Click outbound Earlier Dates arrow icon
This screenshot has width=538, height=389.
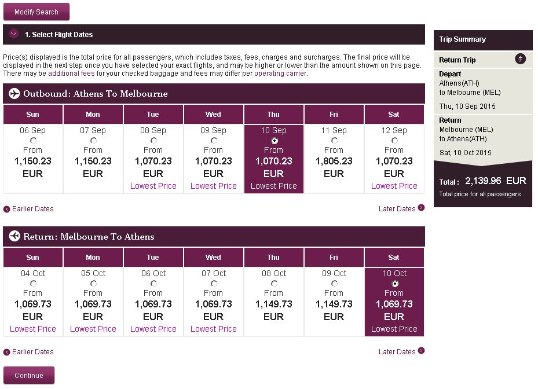[x=6, y=209]
